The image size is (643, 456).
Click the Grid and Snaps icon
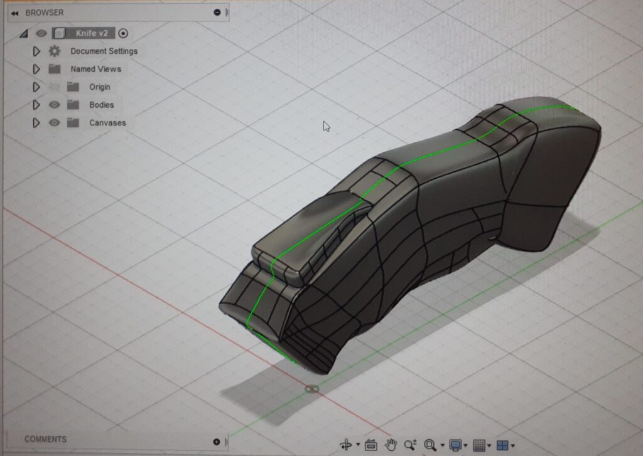479,445
